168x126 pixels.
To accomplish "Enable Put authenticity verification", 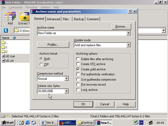I will point(78,74).
